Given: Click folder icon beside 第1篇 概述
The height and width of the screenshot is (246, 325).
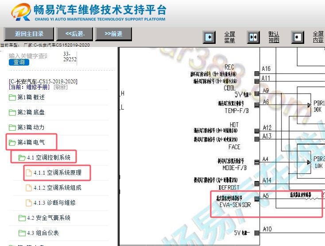Looking at the screenshot, I should pos(12,98).
